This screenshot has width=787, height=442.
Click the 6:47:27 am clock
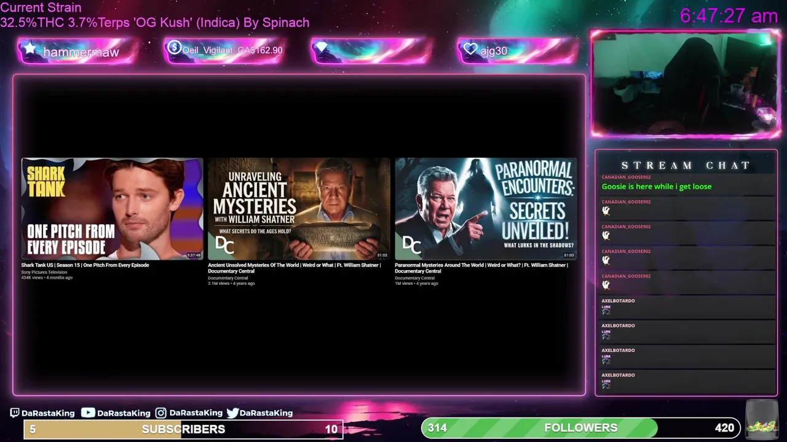[x=729, y=15]
